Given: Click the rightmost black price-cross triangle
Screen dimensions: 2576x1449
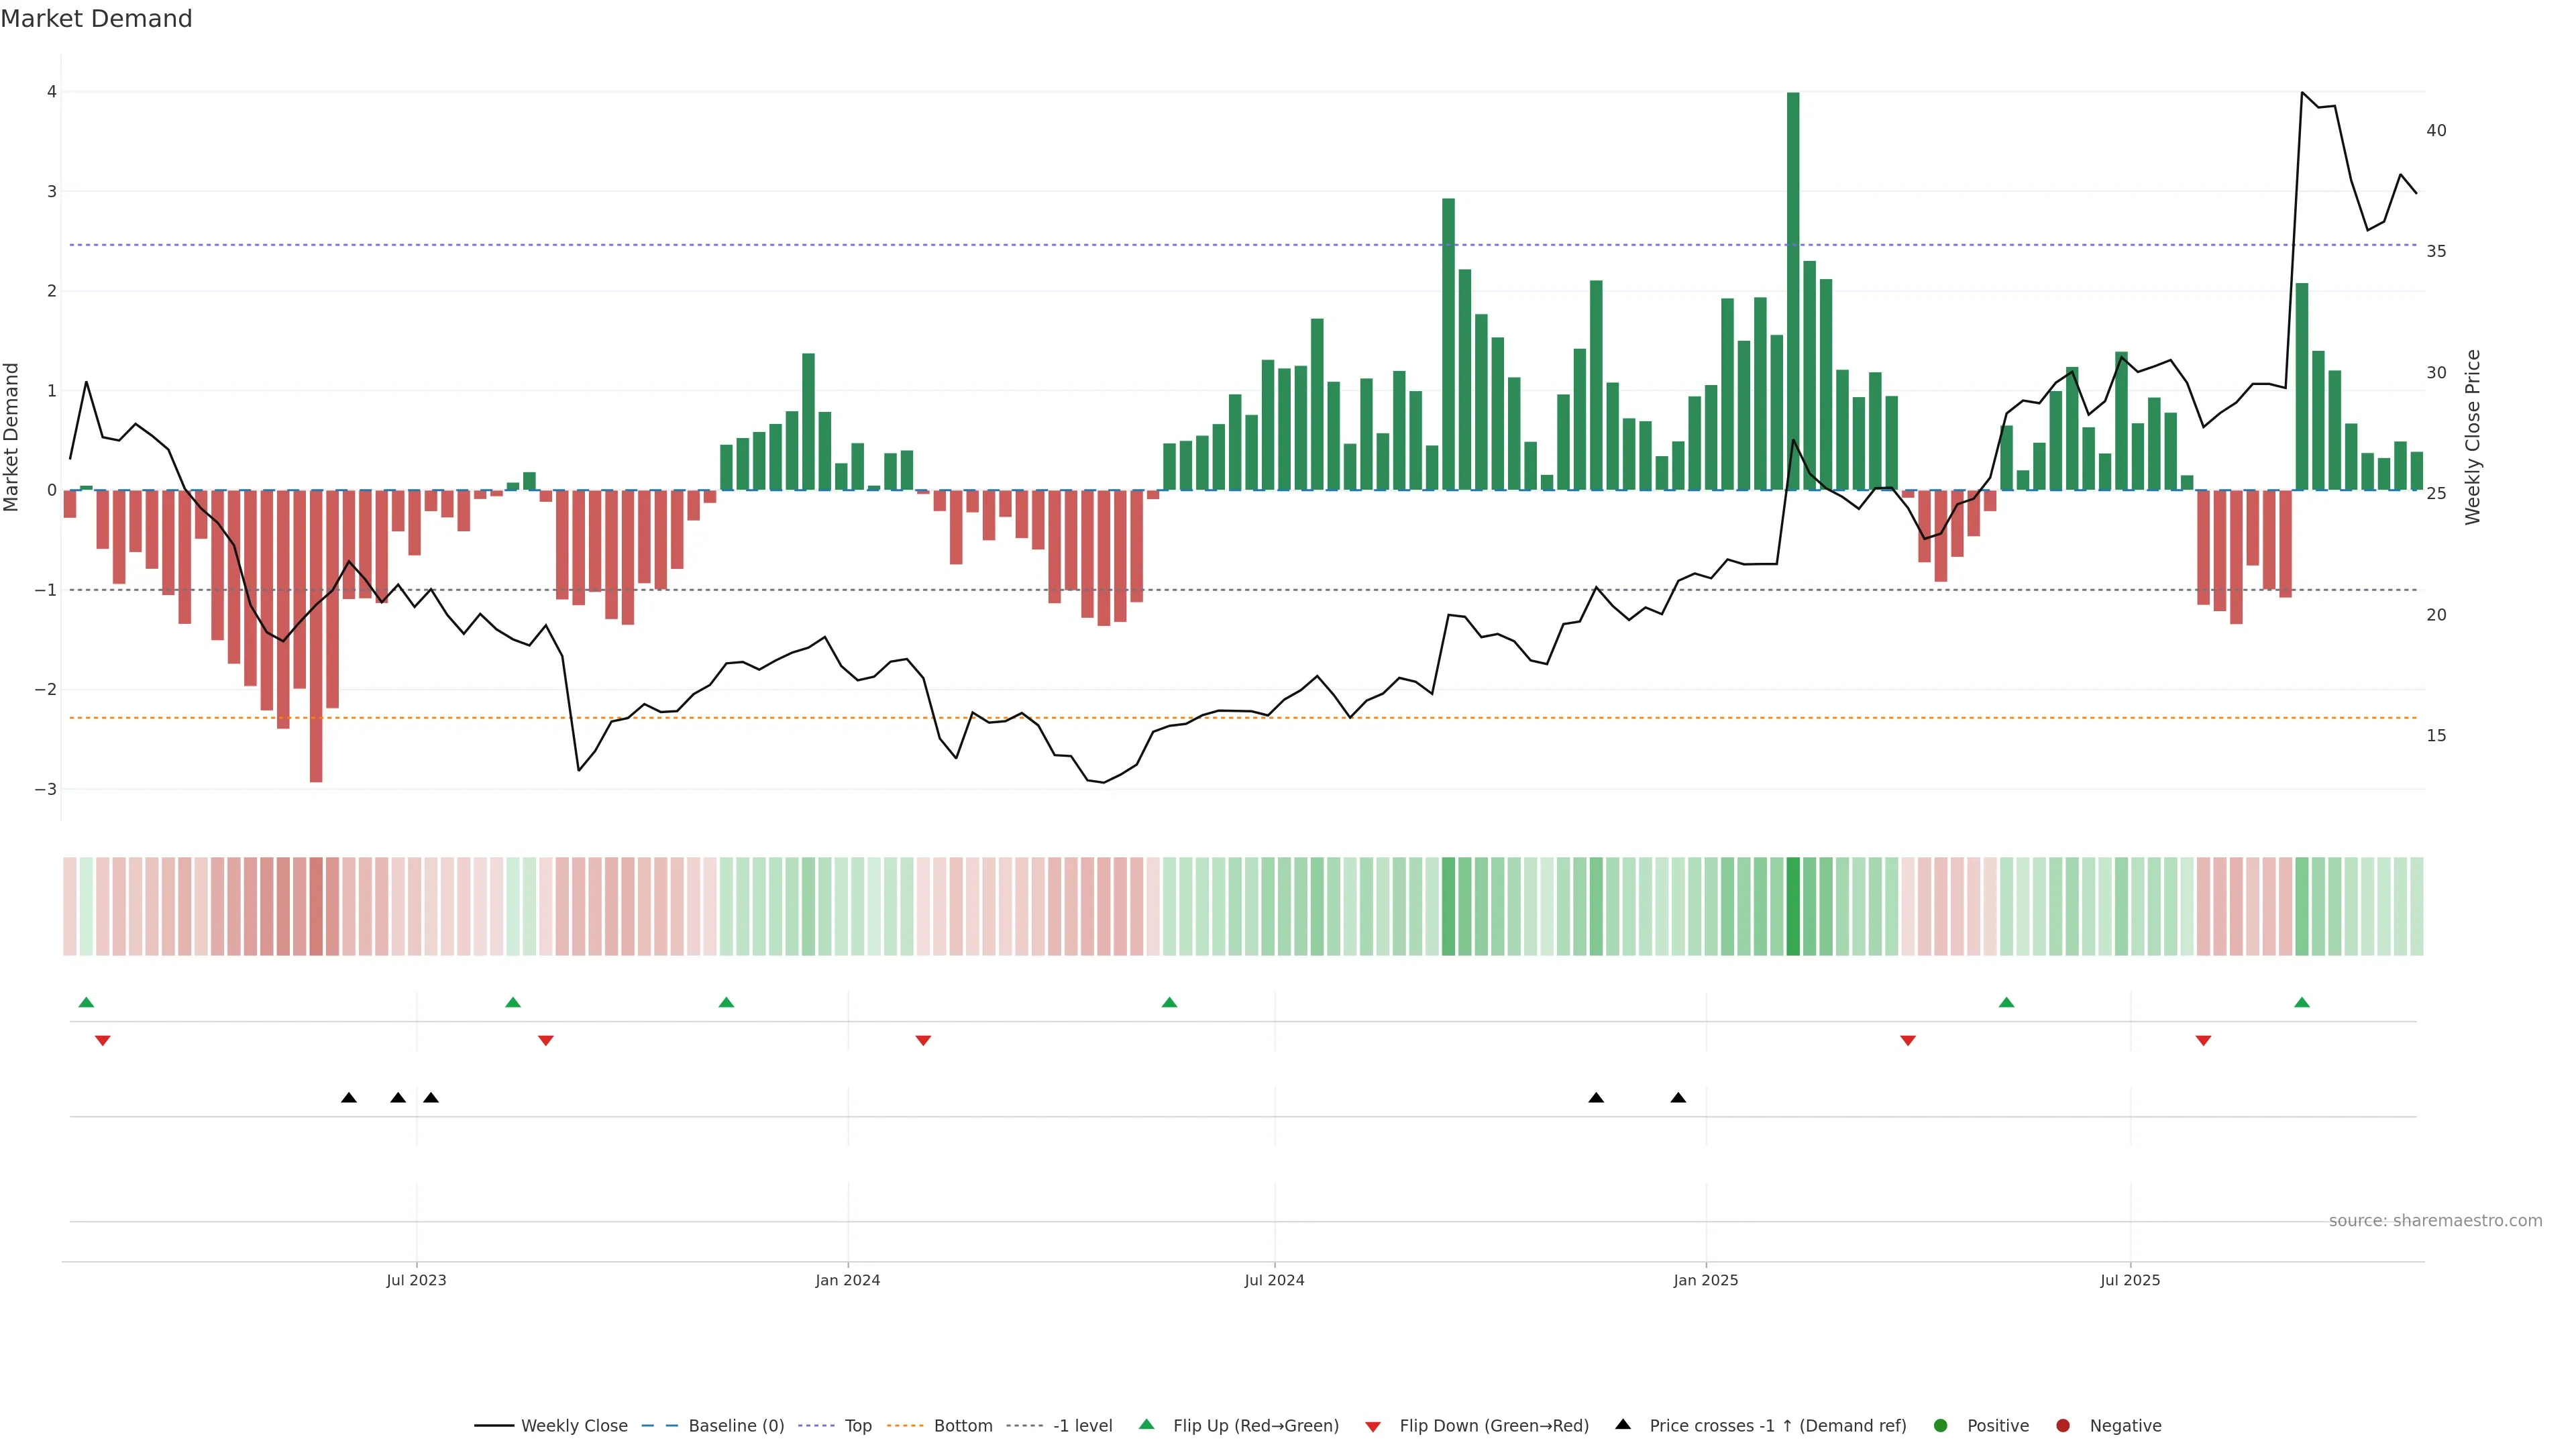Looking at the screenshot, I should click(x=1678, y=1098).
